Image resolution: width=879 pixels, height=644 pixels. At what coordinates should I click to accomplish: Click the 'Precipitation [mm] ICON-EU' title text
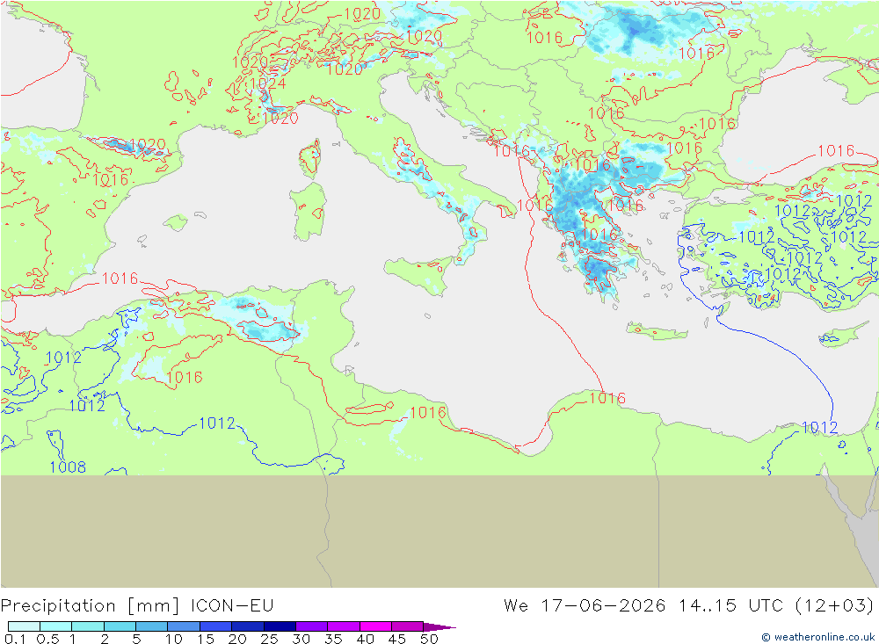pyautogui.click(x=137, y=606)
